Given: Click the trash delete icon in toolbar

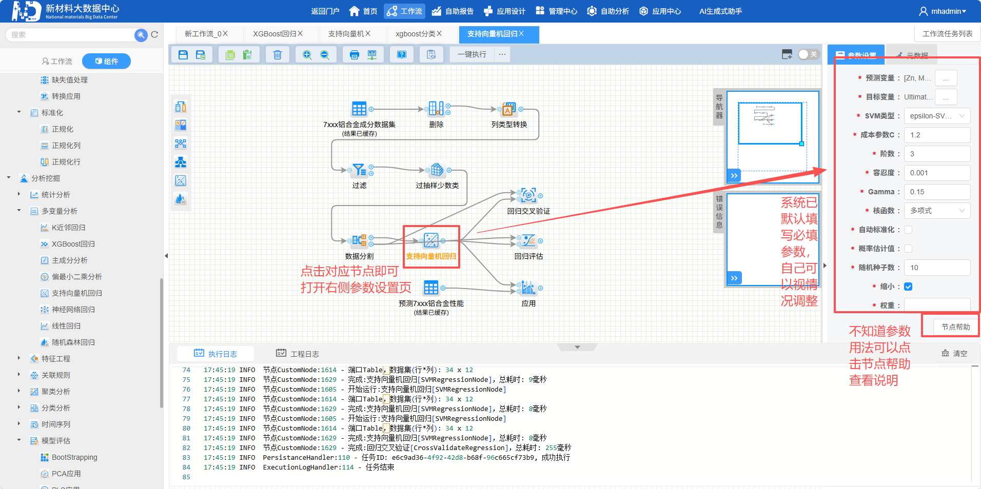Looking at the screenshot, I should point(277,55).
